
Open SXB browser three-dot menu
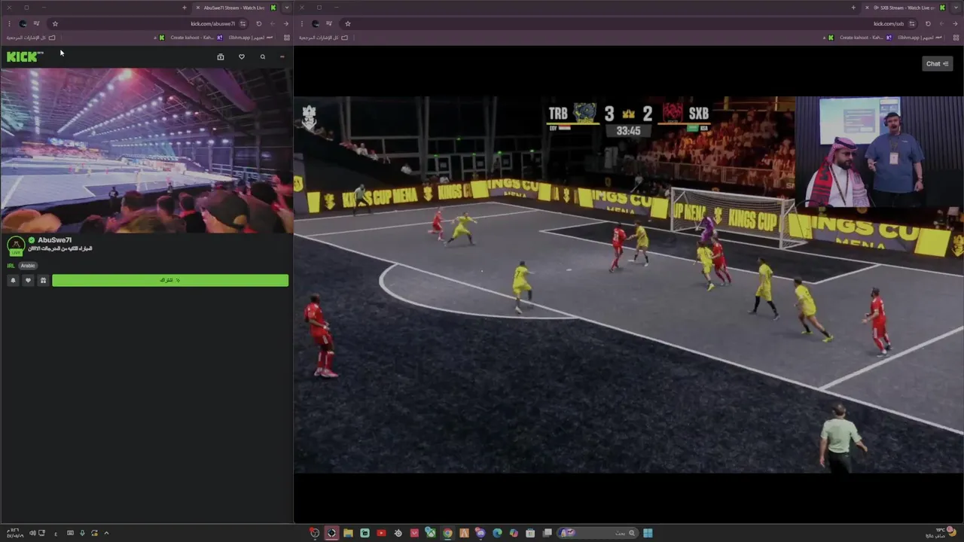pos(300,23)
